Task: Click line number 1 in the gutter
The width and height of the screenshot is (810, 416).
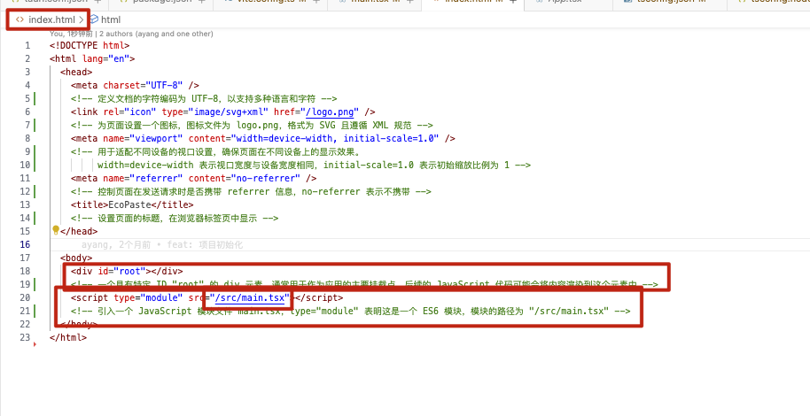Action: coord(27,45)
